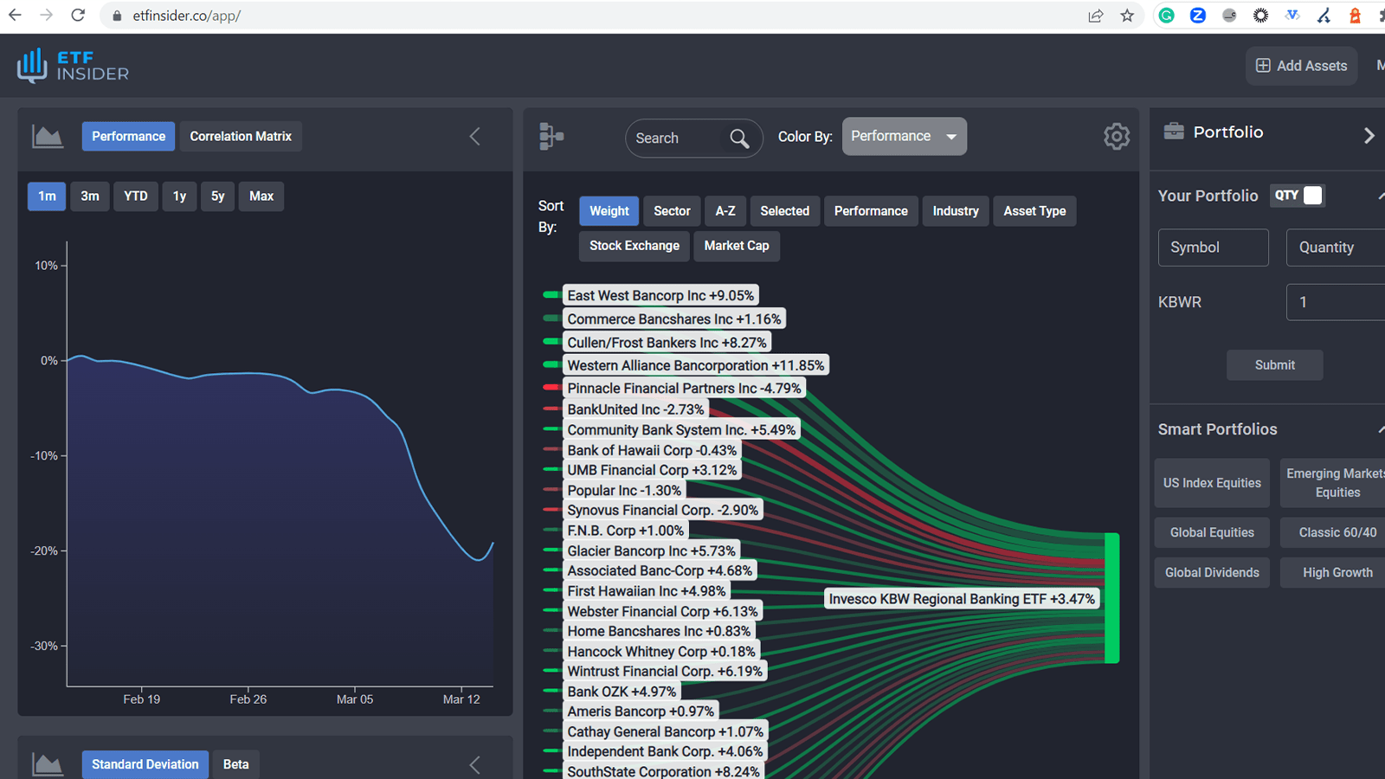Select Bank OZK holding label
Screen dimensions: 1385x779
tap(622, 692)
